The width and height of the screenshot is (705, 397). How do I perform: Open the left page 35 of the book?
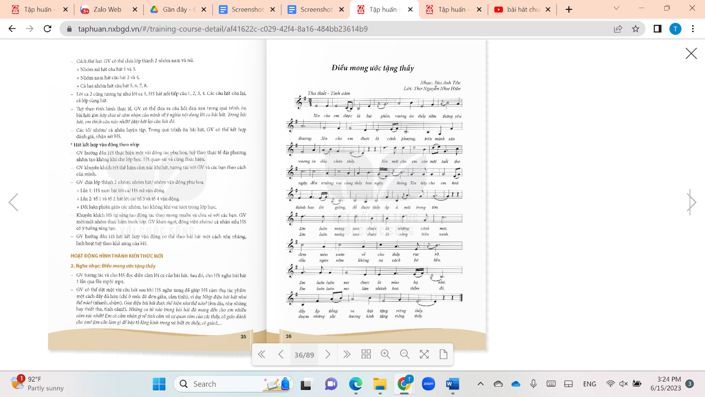coord(157,195)
